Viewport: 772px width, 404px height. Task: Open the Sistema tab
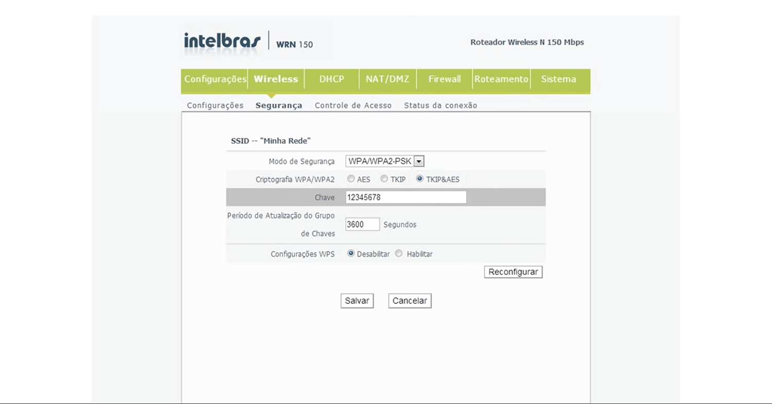pos(558,79)
